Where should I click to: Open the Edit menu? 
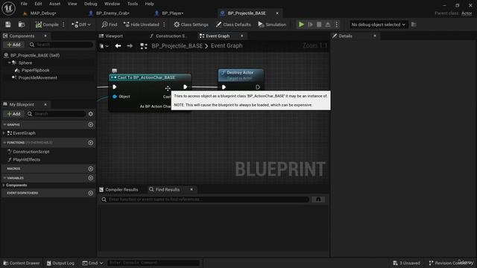[x=38, y=4]
